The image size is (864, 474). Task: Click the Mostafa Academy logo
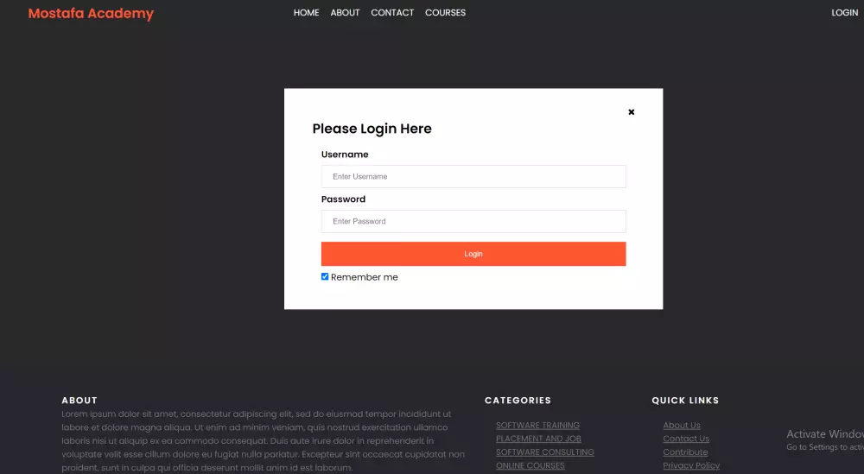pos(91,14)
